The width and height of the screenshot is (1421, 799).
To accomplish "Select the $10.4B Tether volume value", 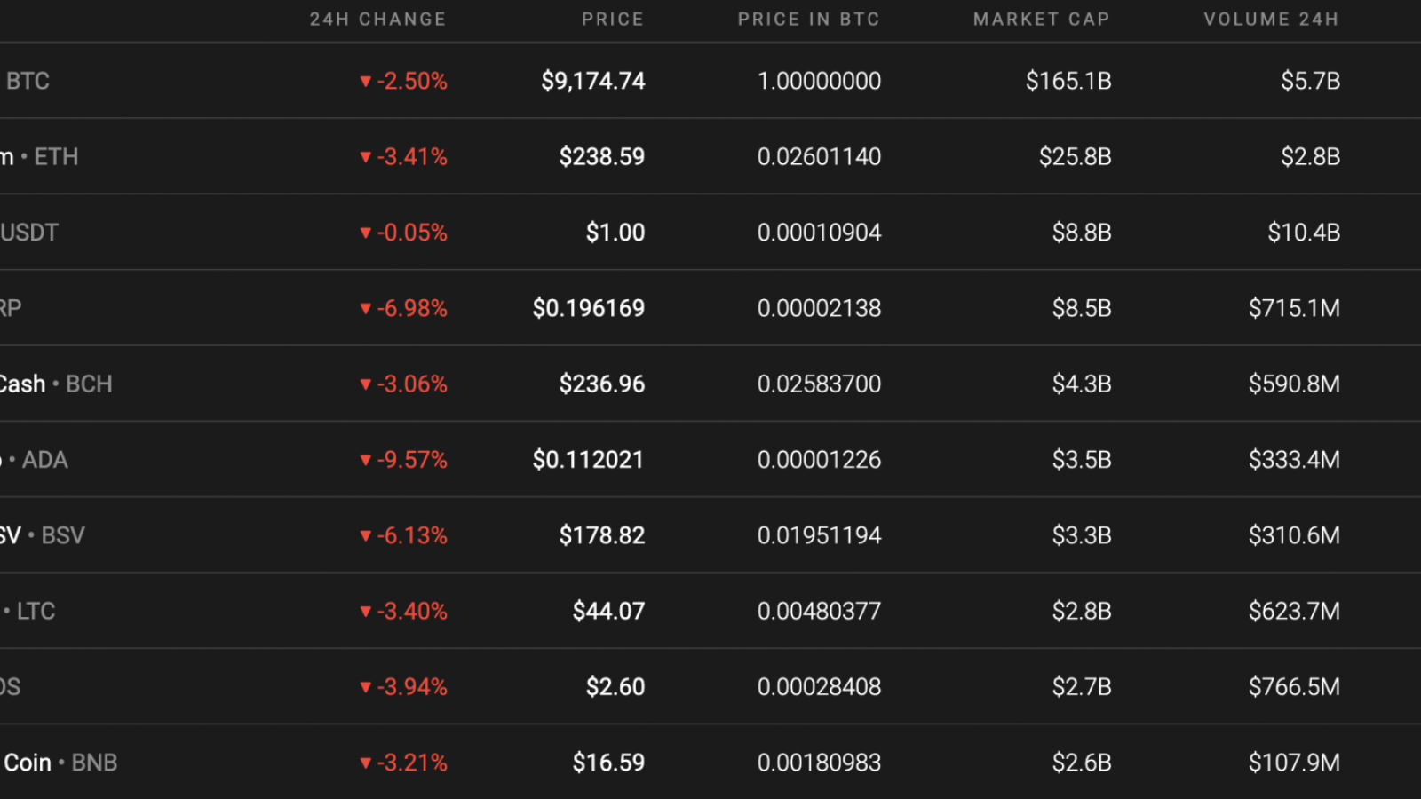I will click(x=1304, y=233).
